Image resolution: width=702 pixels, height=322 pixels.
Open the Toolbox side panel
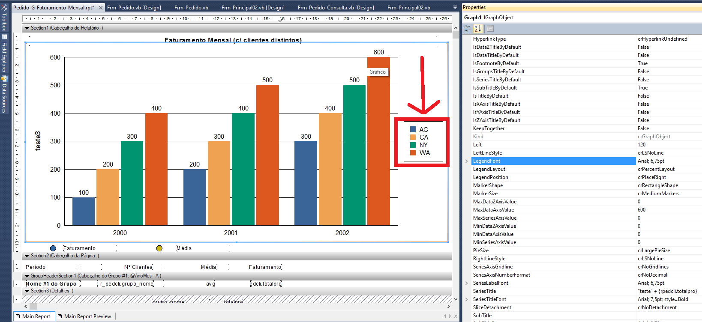(4, 17)
